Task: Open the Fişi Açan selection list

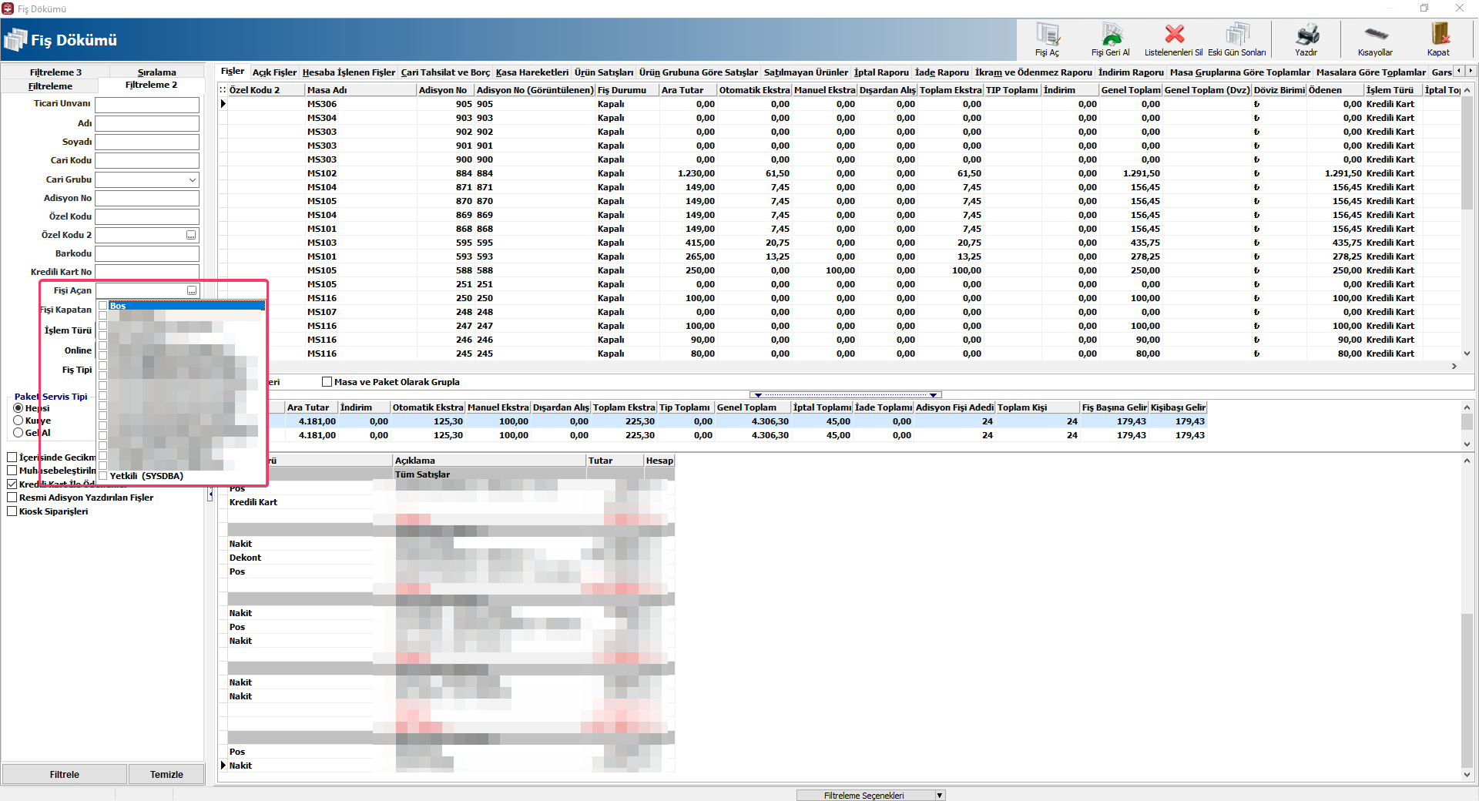Action: pos(191,290)
